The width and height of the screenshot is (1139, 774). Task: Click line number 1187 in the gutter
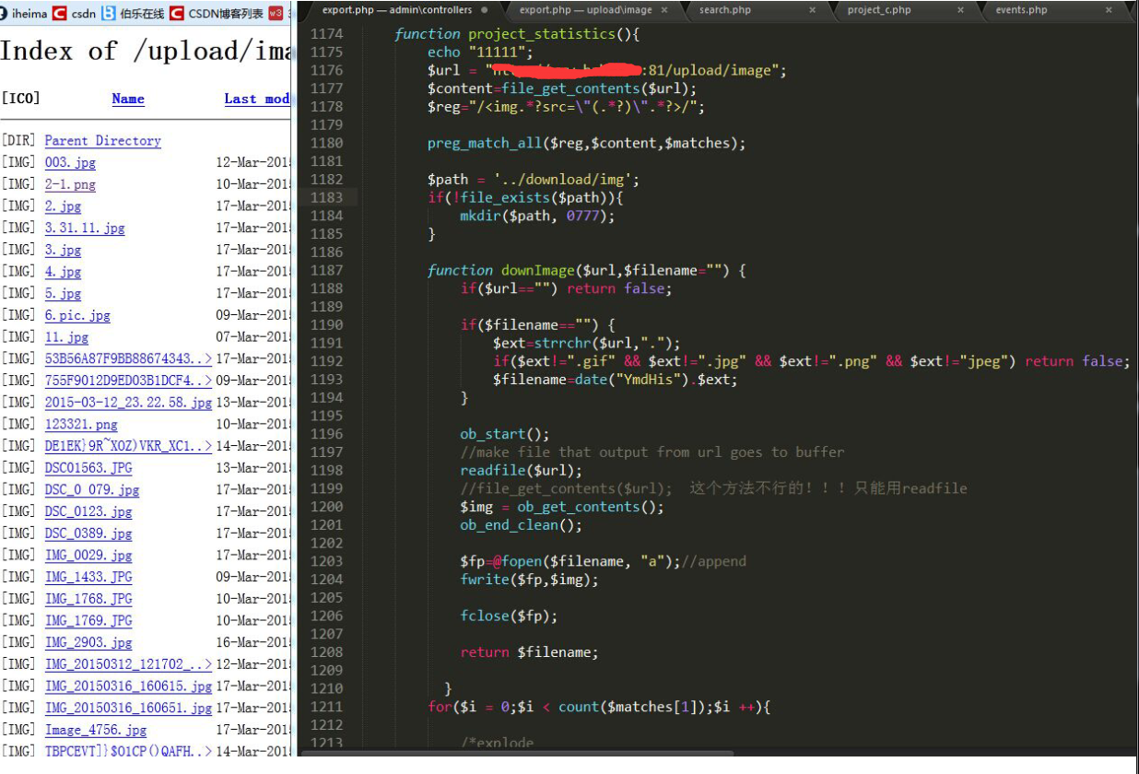[x=326, y=270]
